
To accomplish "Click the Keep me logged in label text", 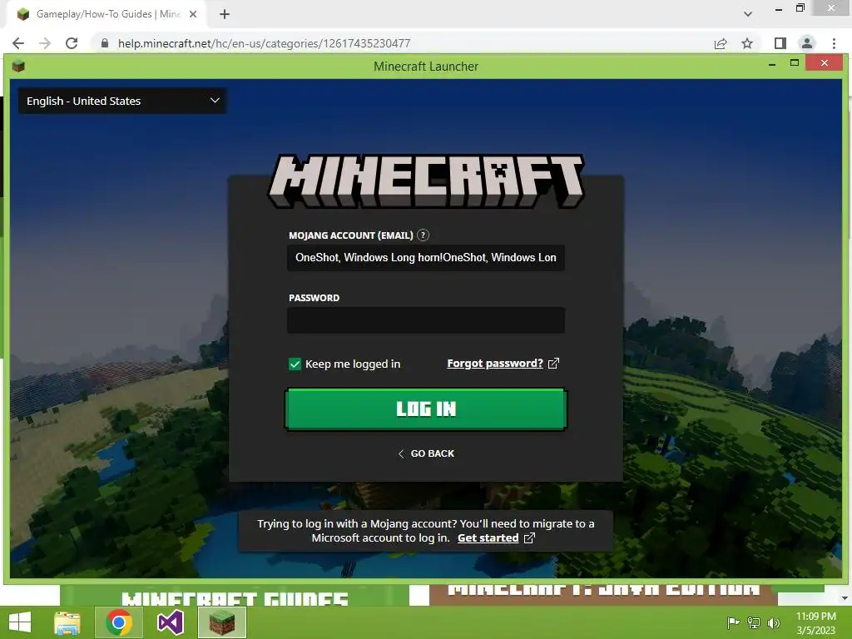I will [x=353, y=364].
